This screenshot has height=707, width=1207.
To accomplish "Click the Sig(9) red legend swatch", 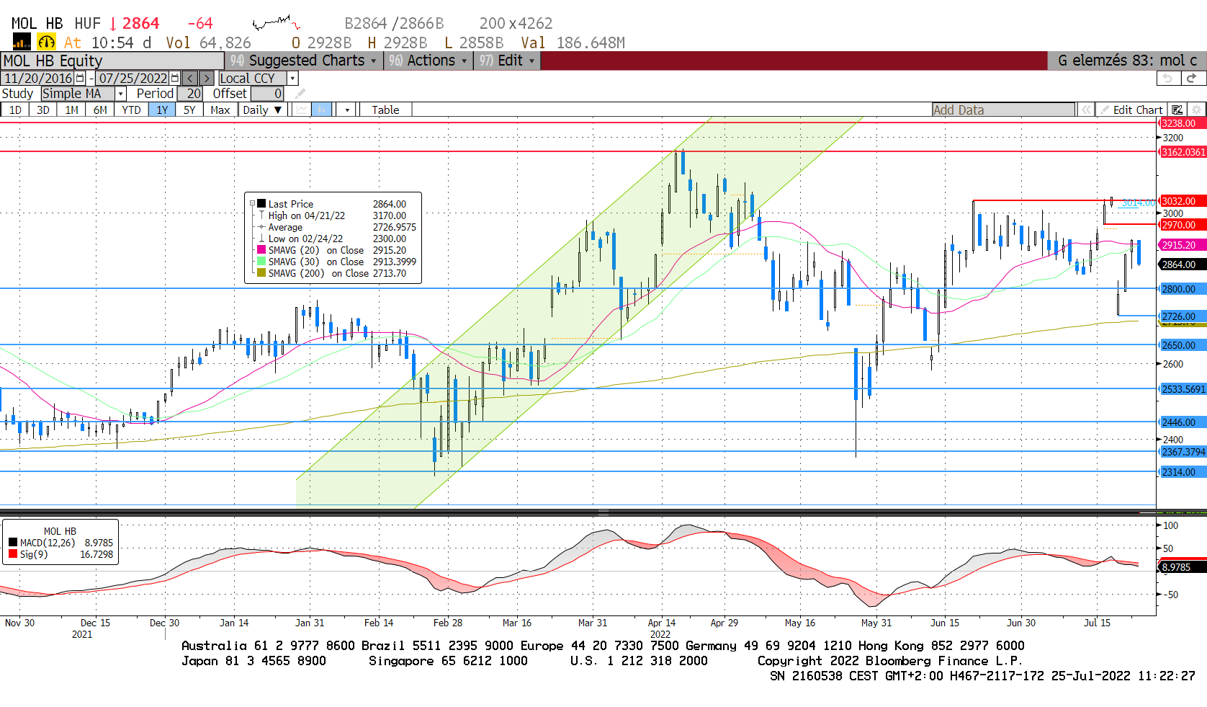I will pyautogui.click(x=13, y=553).
